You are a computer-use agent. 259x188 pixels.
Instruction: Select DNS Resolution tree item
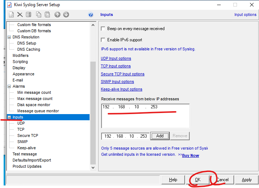(x=26, y=37)
